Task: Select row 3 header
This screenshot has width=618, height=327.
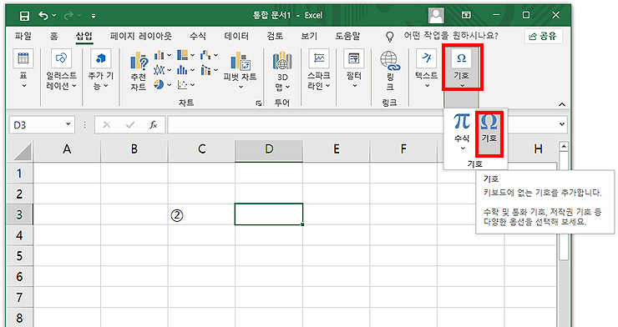Action: point(19,214)
